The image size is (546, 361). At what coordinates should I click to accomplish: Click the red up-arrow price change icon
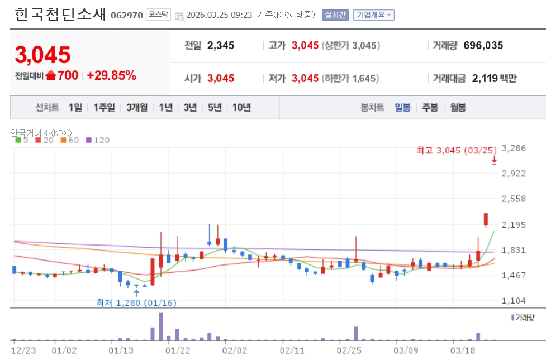click(51, 75)
